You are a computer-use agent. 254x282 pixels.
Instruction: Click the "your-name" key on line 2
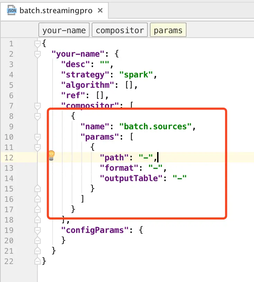click(78, 54)
